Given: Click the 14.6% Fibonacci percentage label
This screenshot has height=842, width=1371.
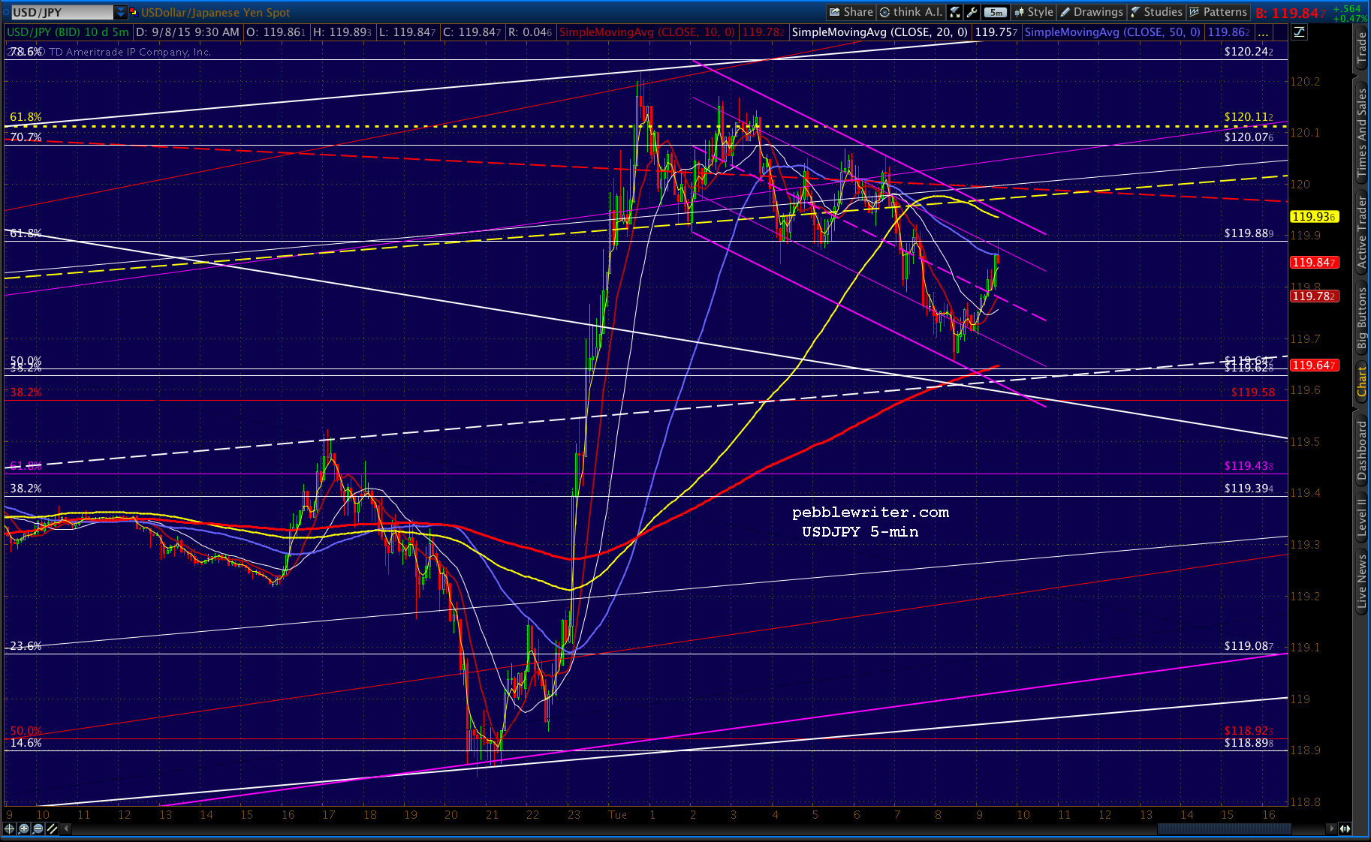Looking at the screenshot, I should 26,743.
